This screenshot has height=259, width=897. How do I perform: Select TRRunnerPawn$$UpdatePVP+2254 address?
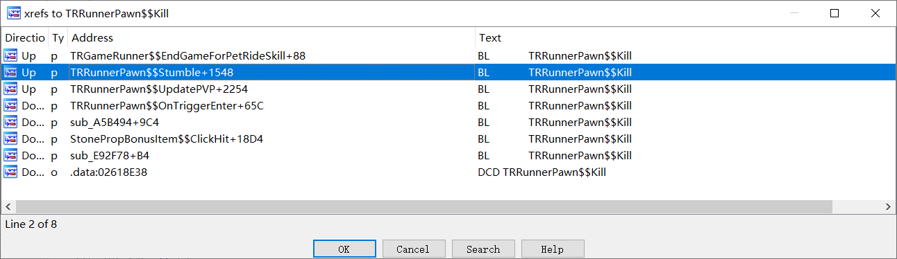tap(159, 89)
